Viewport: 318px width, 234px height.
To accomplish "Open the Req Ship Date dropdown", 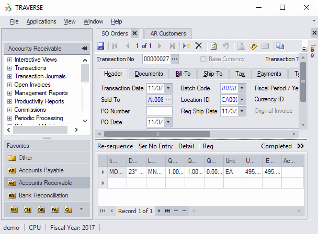I will pos(241,111).
